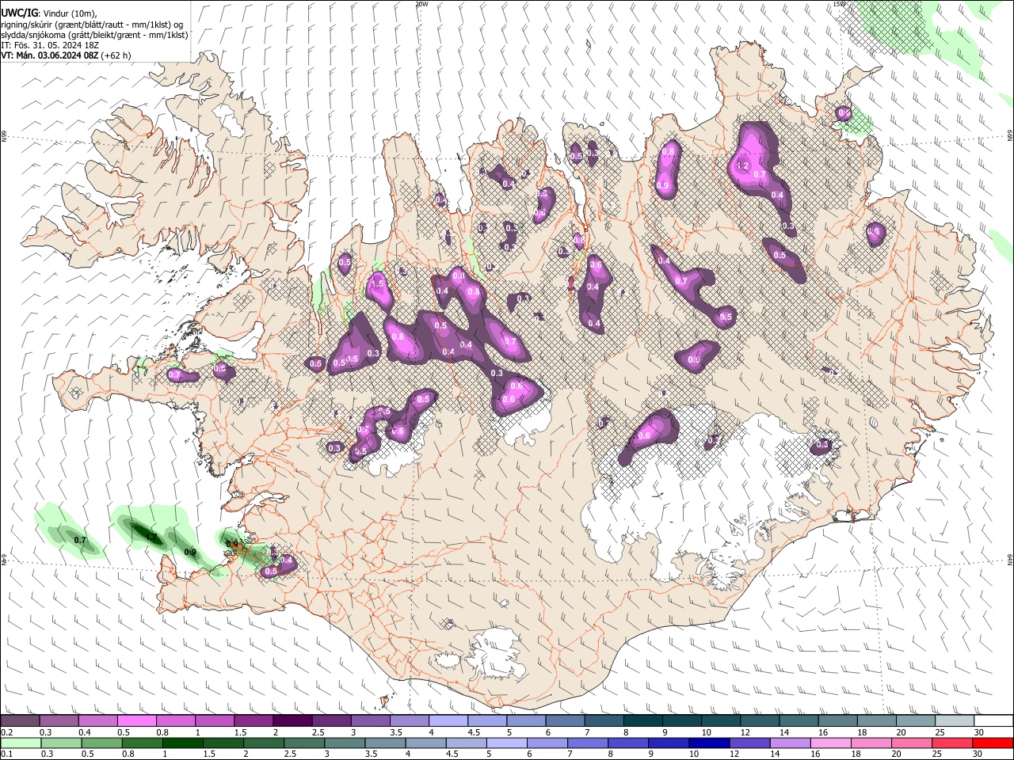This screenshot has width=1014, height=760.
Task: Click the 0.2 swatch in upper legend row
Action: pos(20,721)
